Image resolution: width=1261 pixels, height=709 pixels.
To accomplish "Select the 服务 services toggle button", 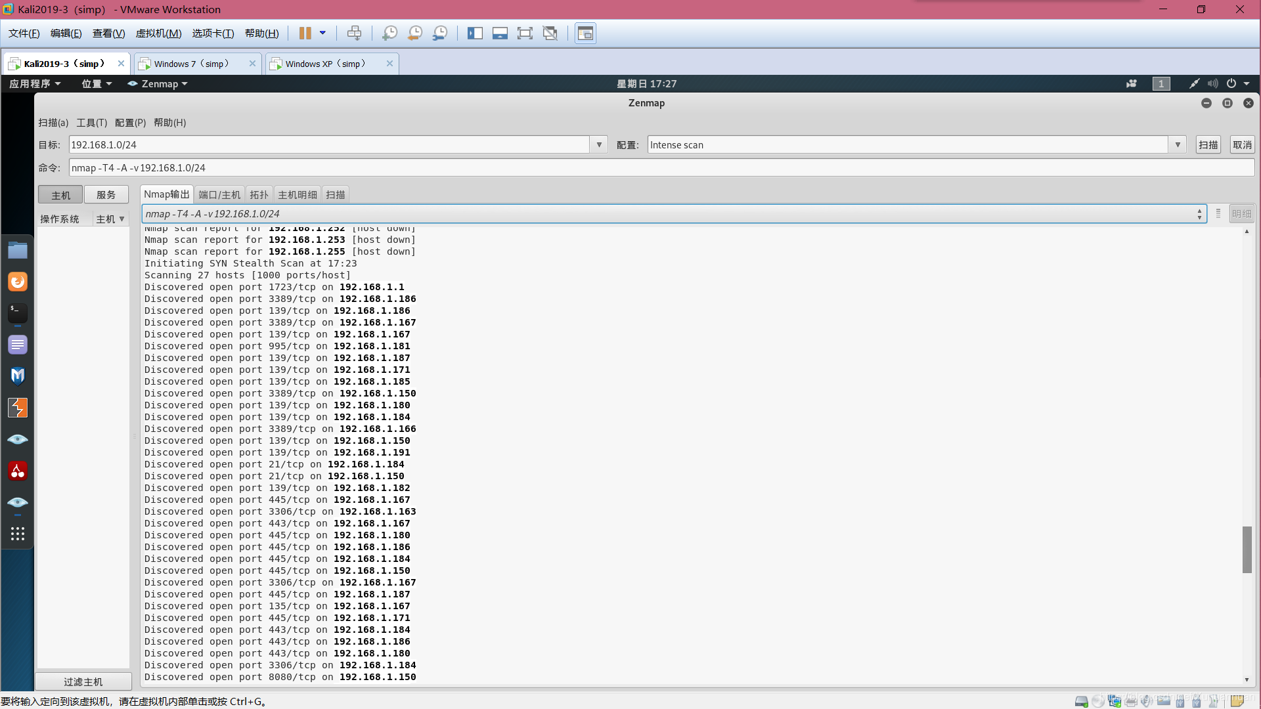I will click(x=106, y=195).
